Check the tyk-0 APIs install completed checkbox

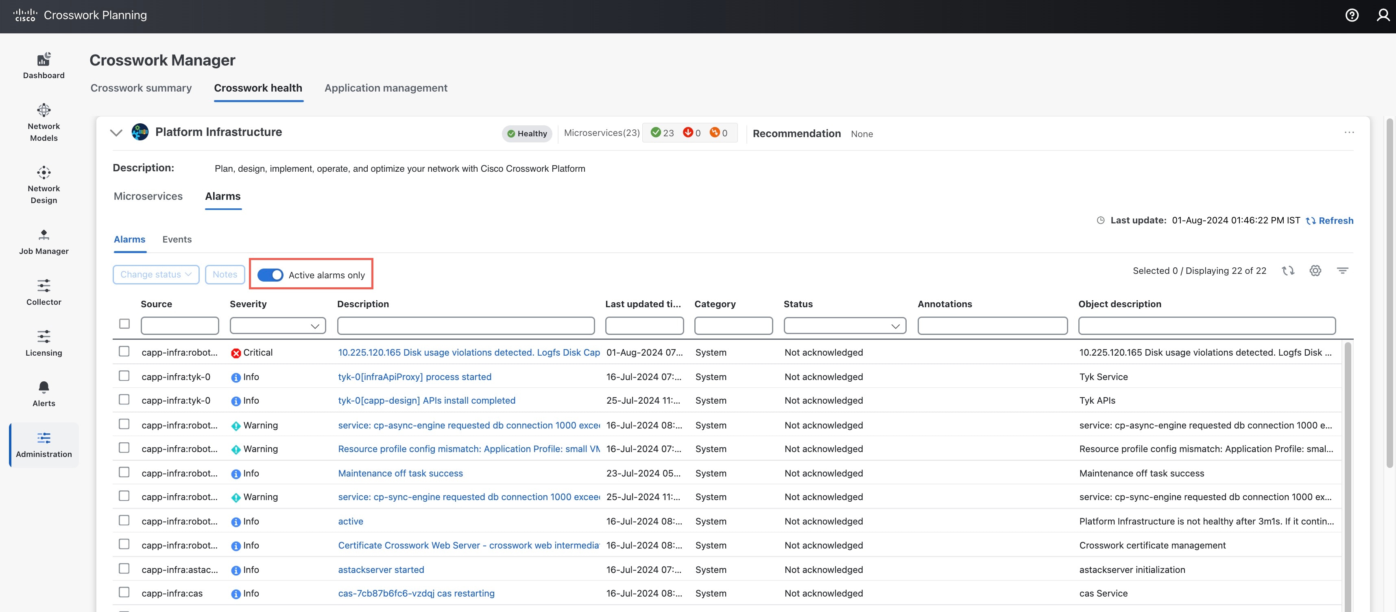(x=124, y=400)
